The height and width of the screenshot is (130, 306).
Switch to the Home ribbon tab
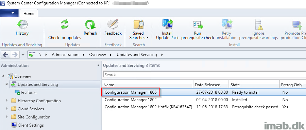tap(29, 14)
